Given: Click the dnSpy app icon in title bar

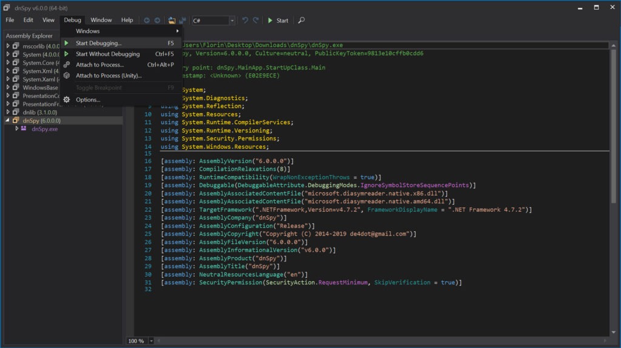Looking at the screenshot, I should [6, 7].
